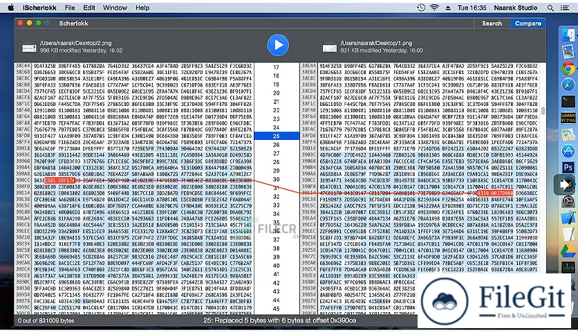Click the 'Replaced 5 bytes' status message

coord(280,320)
